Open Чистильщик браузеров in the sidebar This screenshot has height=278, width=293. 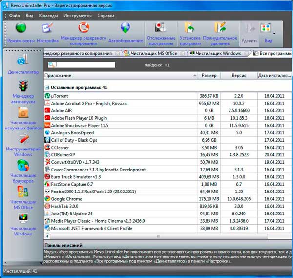tap(23, 171)
